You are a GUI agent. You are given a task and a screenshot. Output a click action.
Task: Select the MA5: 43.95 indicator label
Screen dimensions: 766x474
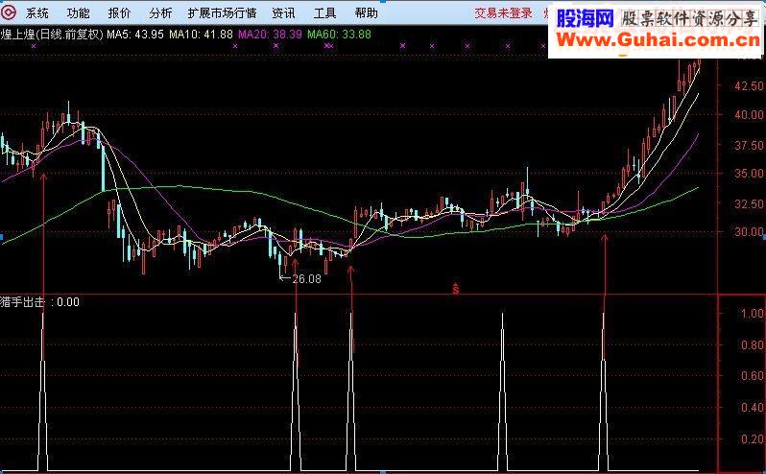135,35
